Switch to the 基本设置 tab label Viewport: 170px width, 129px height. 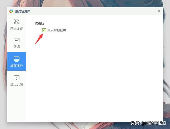coord(17,29)
